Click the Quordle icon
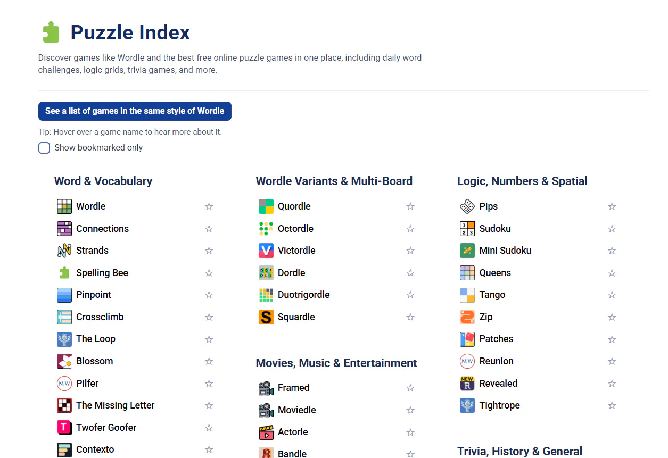 click(266, 206)
